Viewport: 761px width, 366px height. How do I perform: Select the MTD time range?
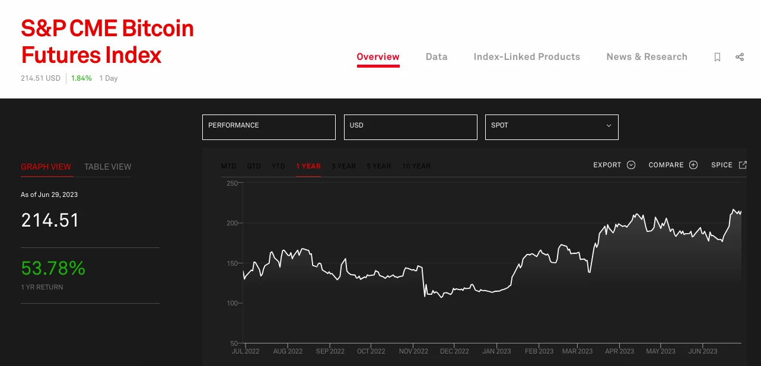tap(228, 166)
